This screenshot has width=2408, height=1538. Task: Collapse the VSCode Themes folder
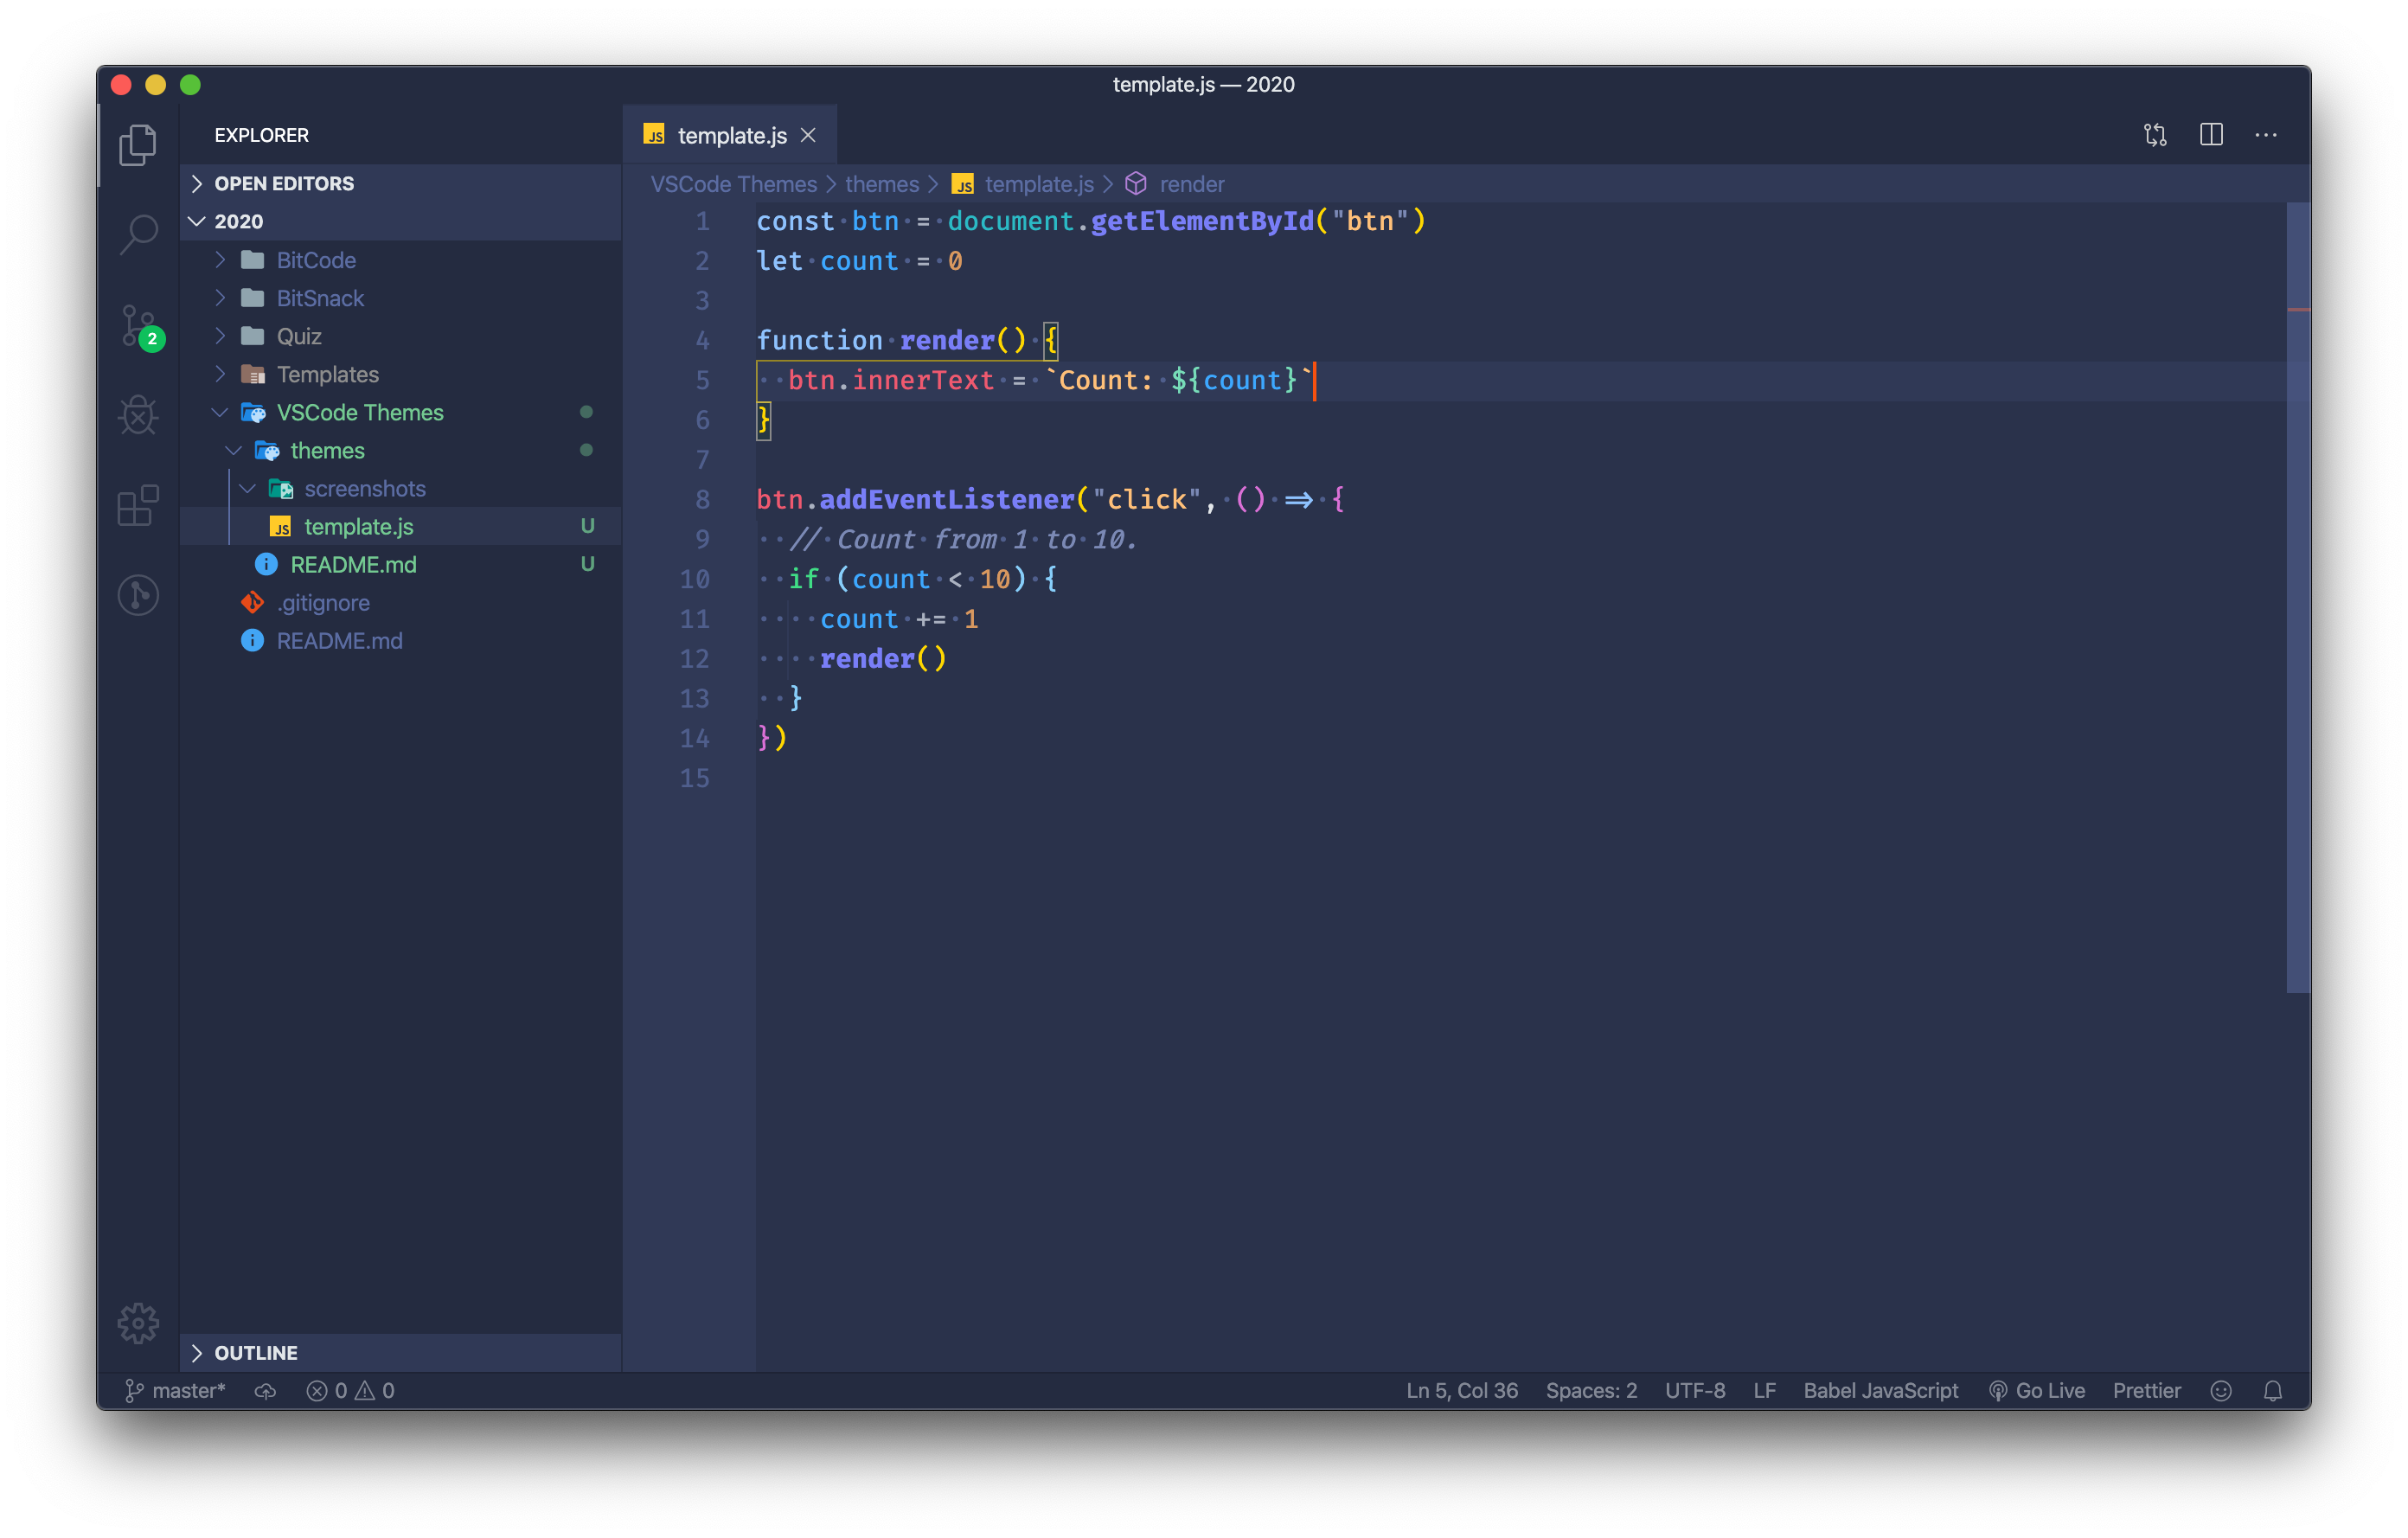tap(359, 412)
